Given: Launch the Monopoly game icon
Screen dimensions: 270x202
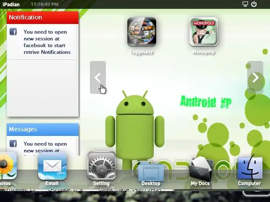Looking at the screenshot, I should pos(203,32).
